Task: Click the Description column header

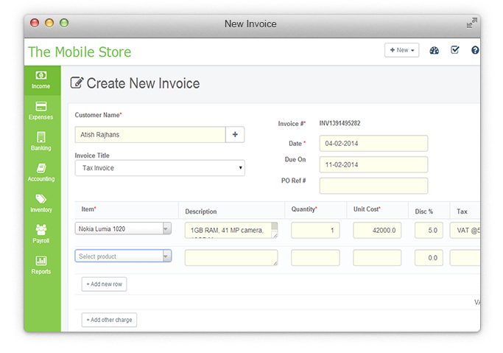Action: (201, 212)
